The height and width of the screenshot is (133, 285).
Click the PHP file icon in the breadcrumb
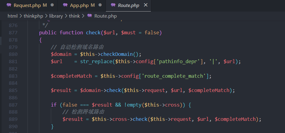click(90, 16)
